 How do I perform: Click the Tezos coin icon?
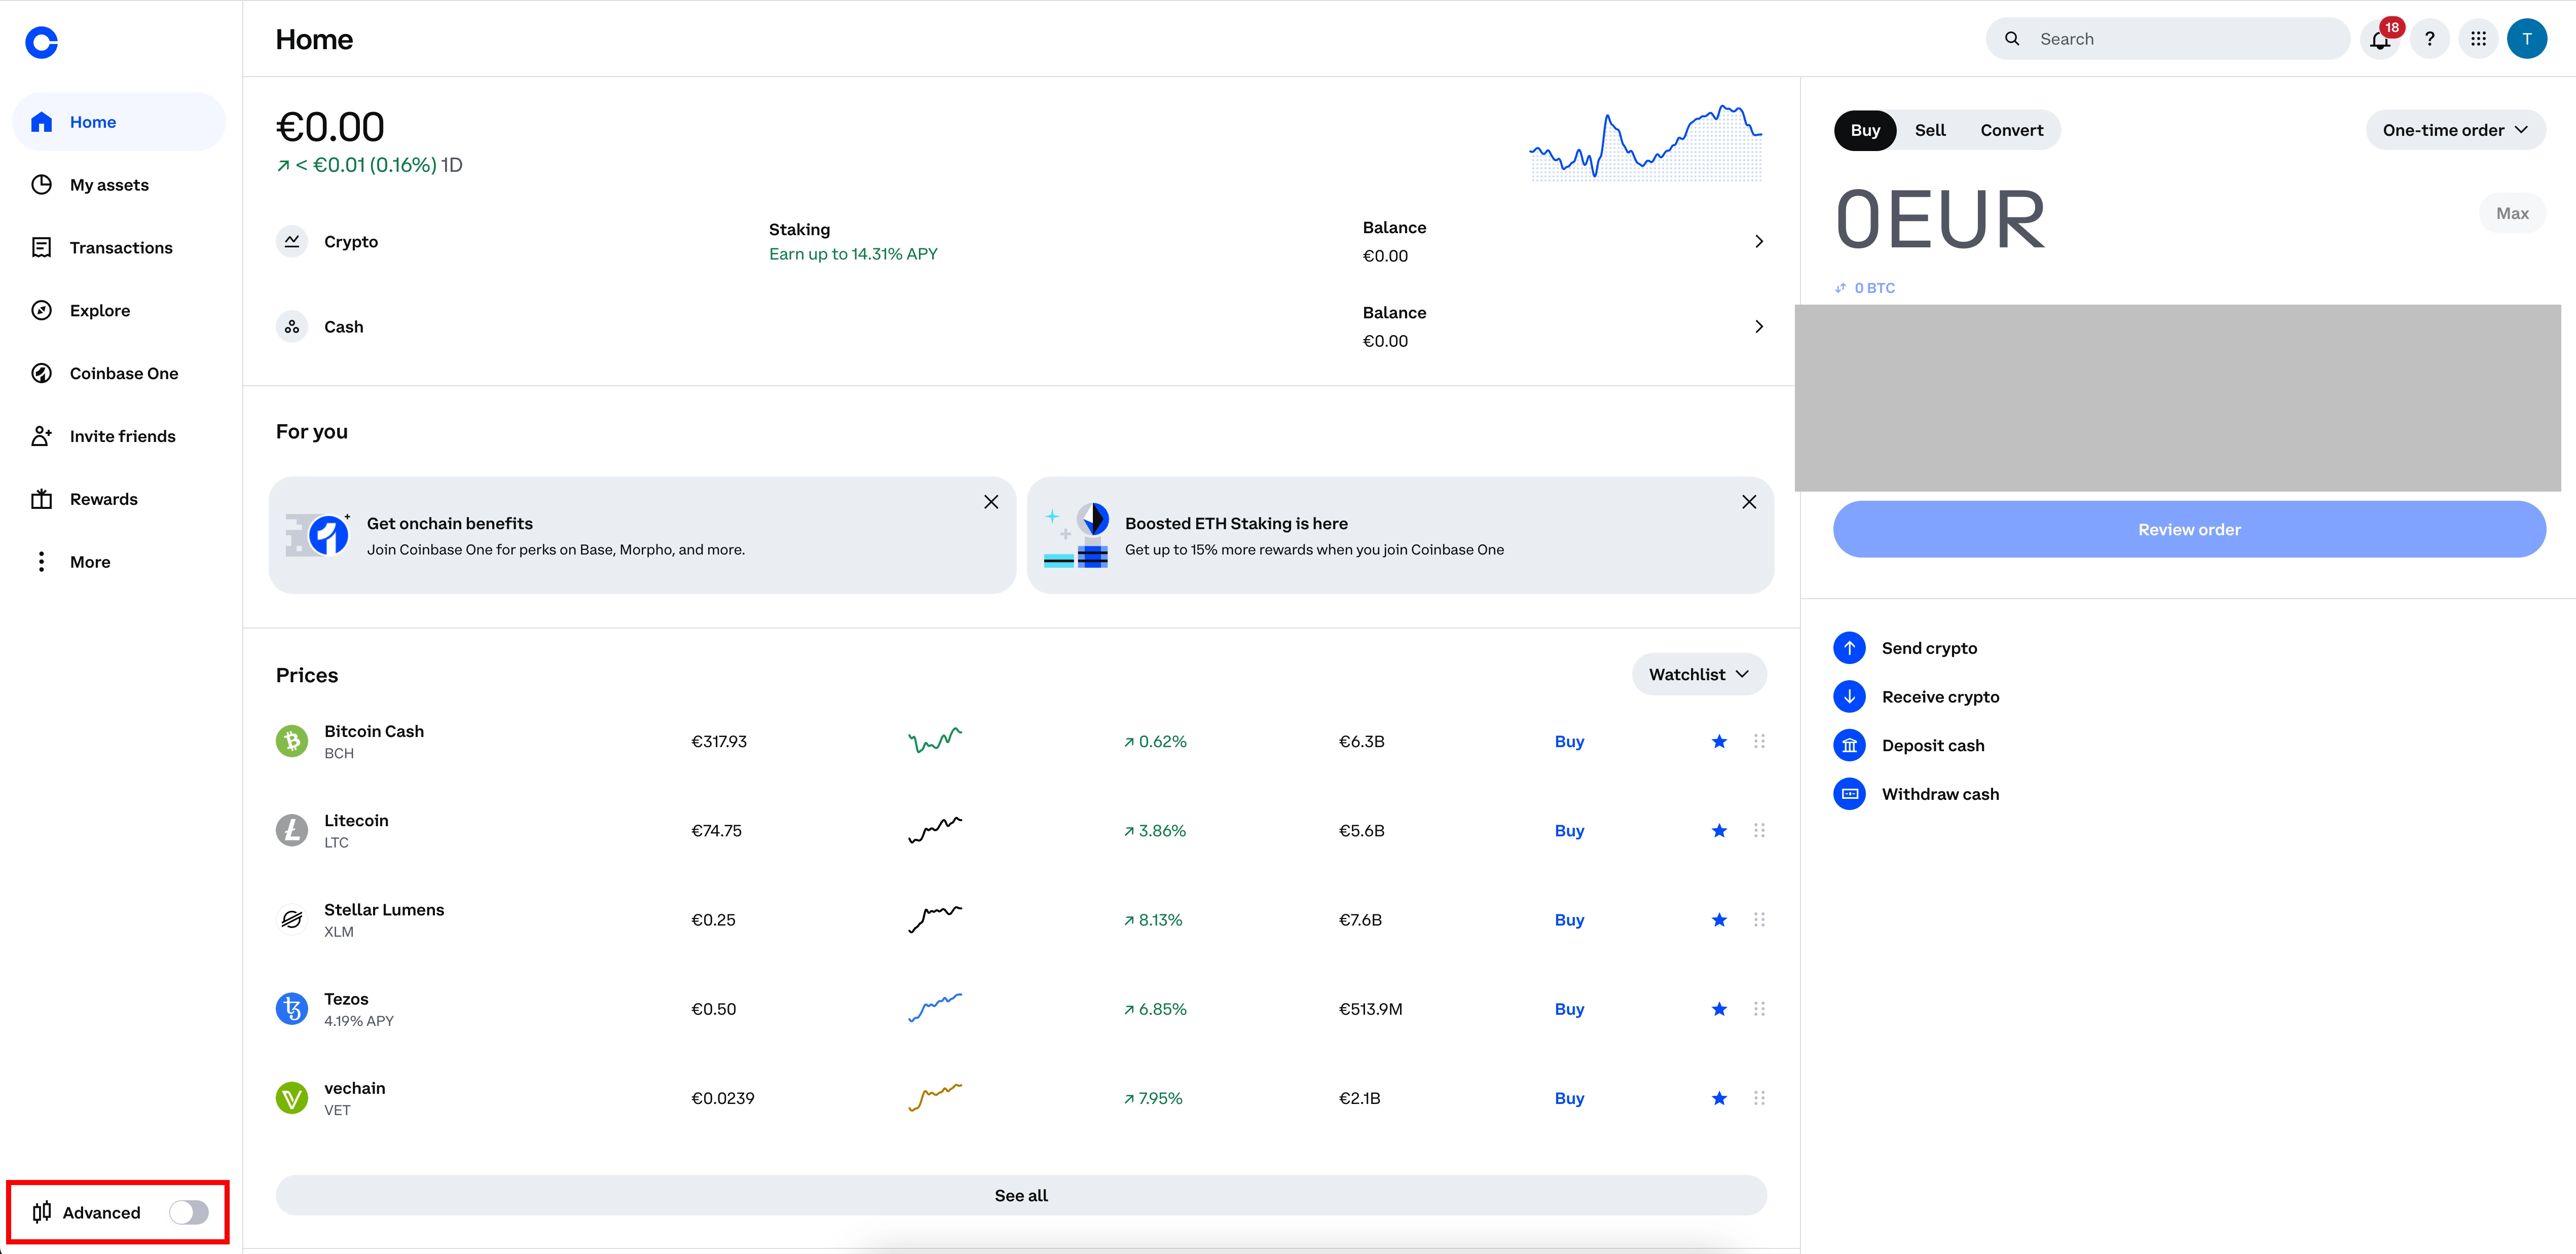pyautogui.click(x=292, y=1009)
